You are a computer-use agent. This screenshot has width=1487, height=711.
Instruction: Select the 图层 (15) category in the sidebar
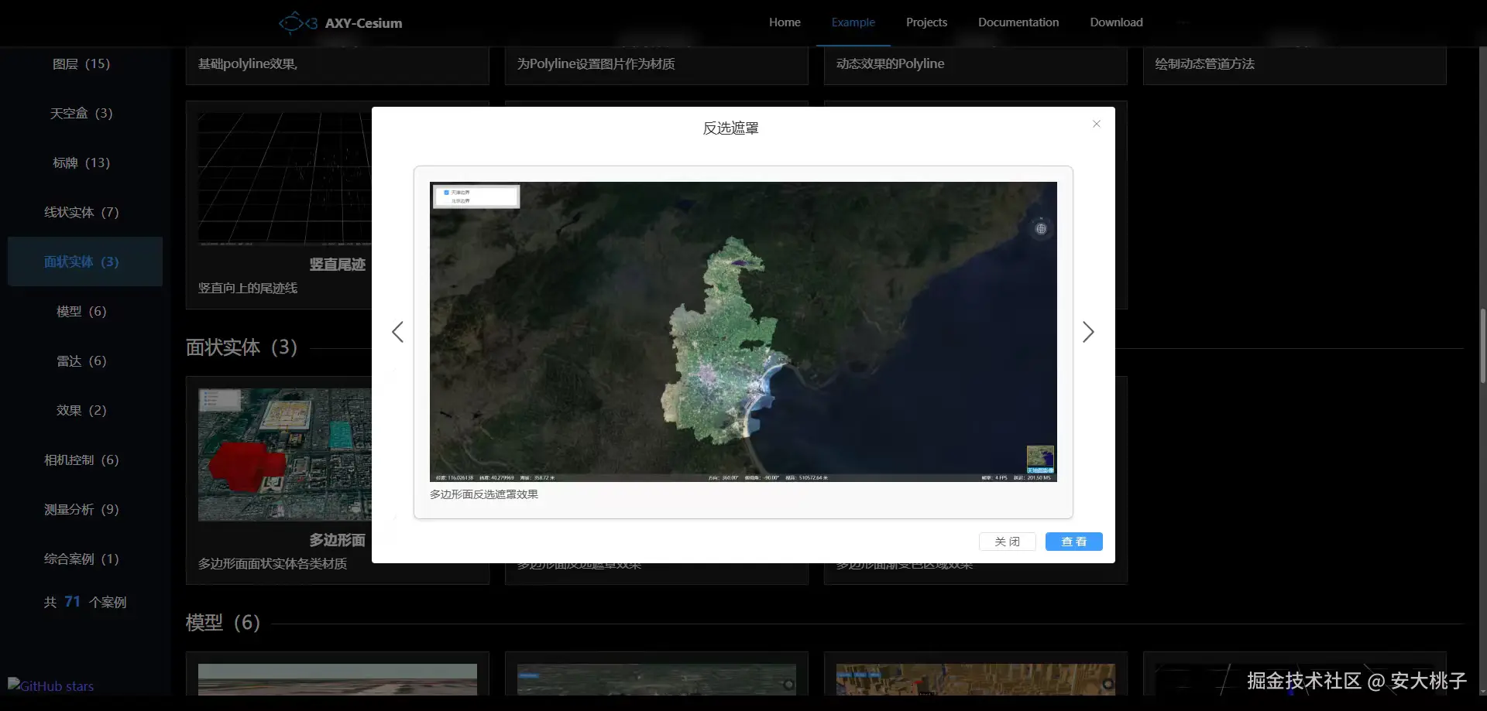(81, 63)
